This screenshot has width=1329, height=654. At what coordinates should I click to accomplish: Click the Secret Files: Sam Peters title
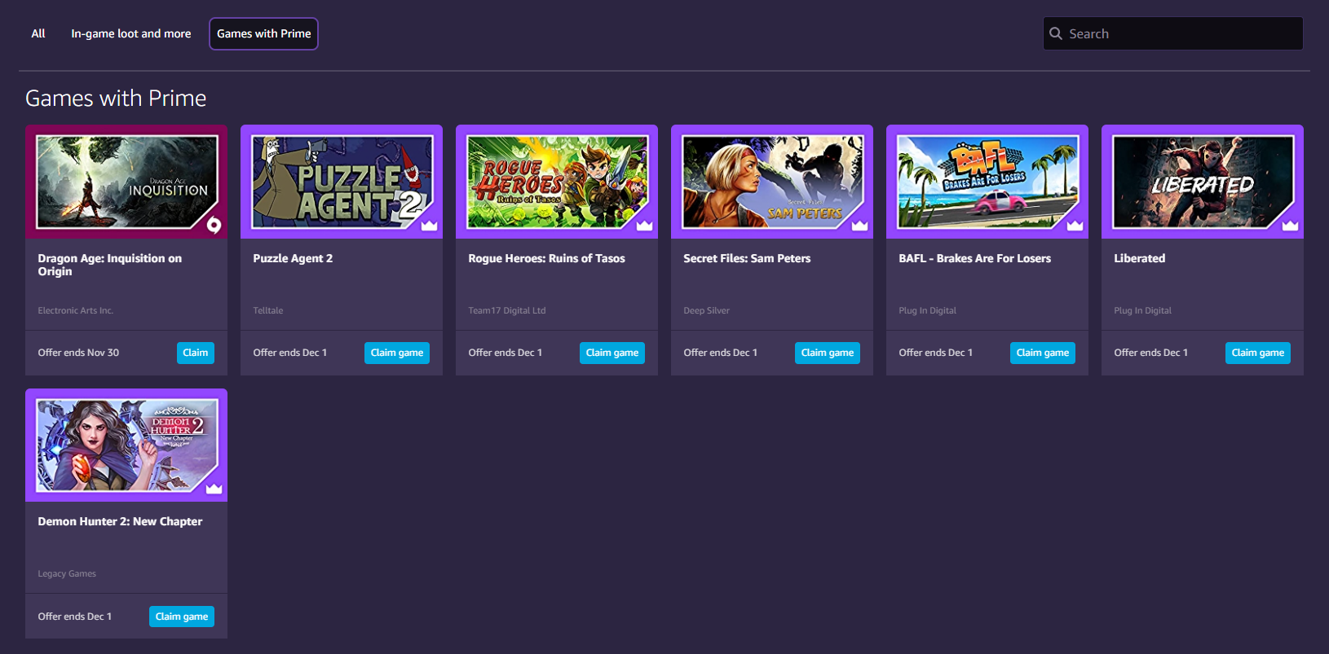click(747, 258)
